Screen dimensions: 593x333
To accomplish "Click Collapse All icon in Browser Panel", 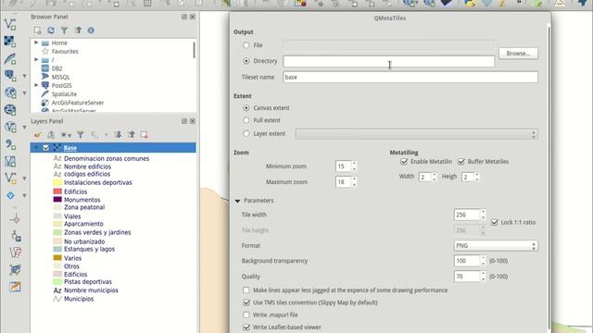I will coord(78,31).
